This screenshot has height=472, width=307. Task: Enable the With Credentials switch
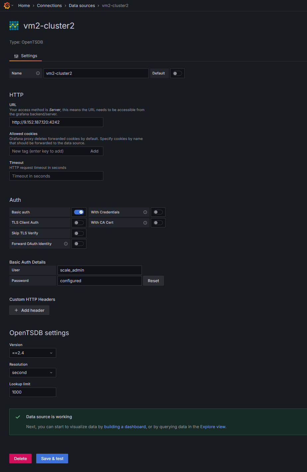pos(158,212)
